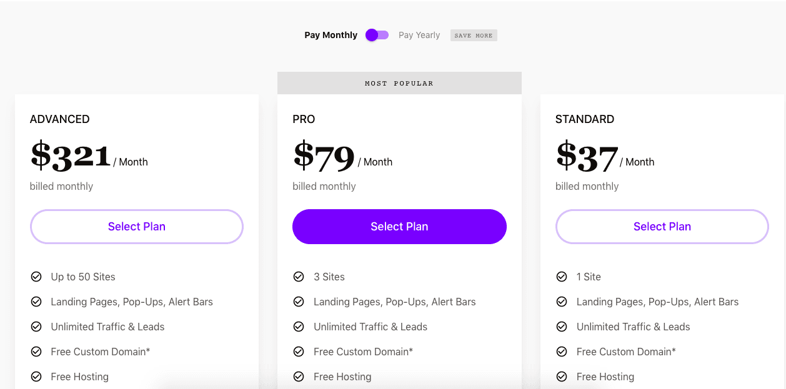The image size is (786, 389).
Task: Choose Select Plan under STANDARD
Action: 662,227
